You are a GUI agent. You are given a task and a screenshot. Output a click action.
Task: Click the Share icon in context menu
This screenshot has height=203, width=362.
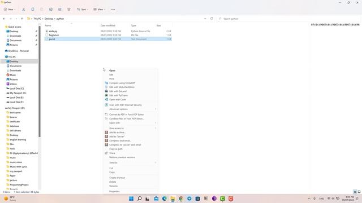pos(106,153)
